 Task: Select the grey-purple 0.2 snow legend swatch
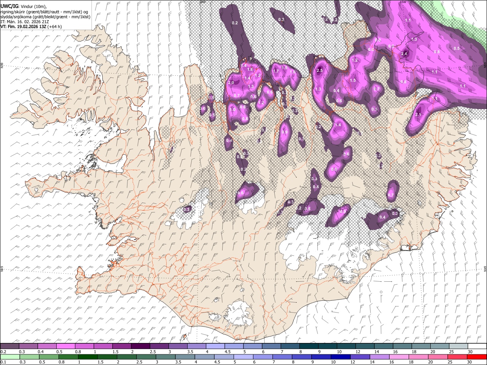pos(10,346)
